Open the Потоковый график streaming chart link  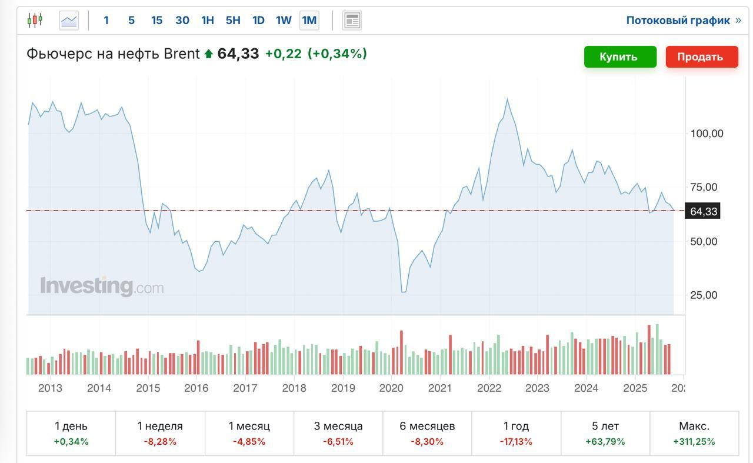[x=683, y=21]
